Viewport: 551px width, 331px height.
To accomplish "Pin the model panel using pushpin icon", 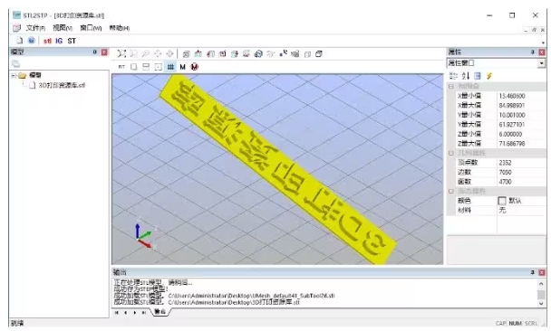I will coord(95,52).
